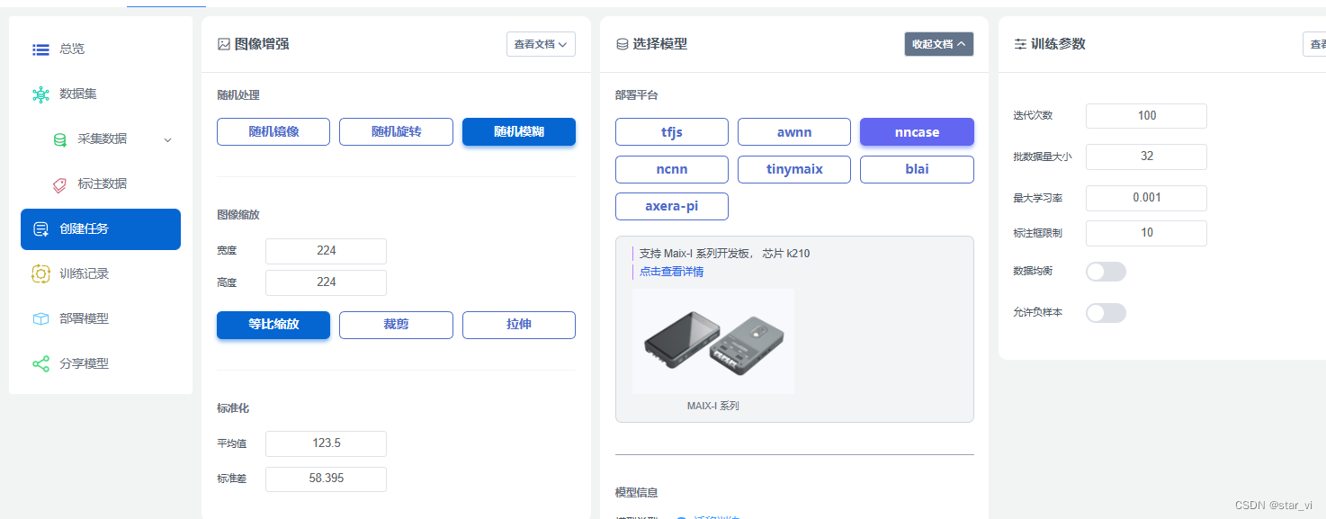This screenshot has width=1326, height=519.
Task: Click the 标注框限制 input field
Action: (1146, 233)
